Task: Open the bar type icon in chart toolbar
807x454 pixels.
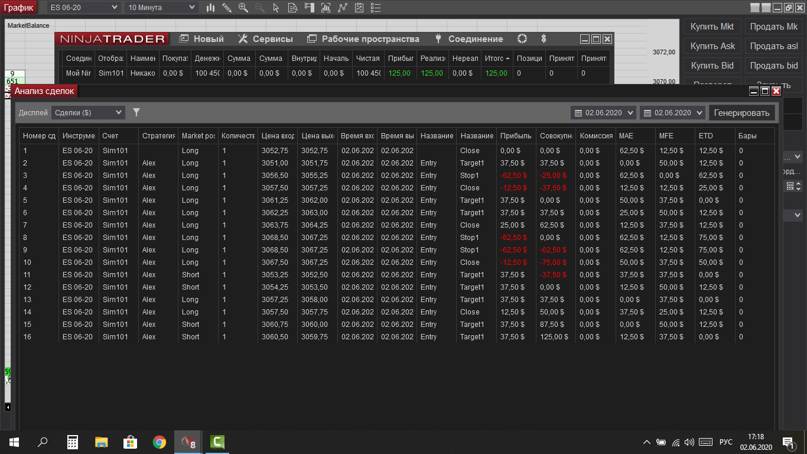Action: 211,8
